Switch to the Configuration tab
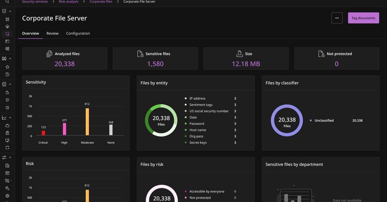Screen dimensions: 387x202 click(x=78, y=34)
